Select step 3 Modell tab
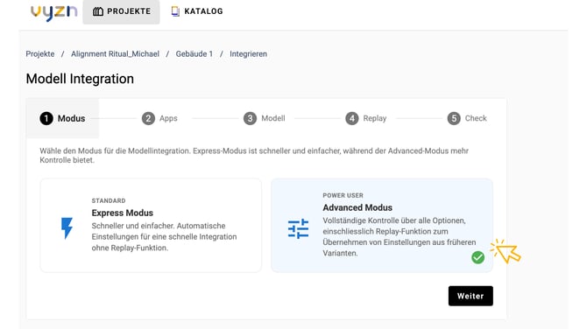Image resolution: width=587 pixels, height=329 pixels. click(x=265, y=118)
